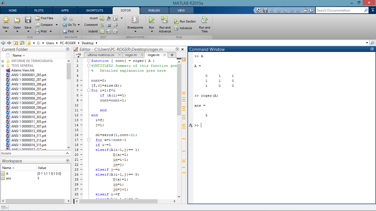Viewport: 376px width, 211px height.
Task: Click the Open folder icon
Action: 17,20
